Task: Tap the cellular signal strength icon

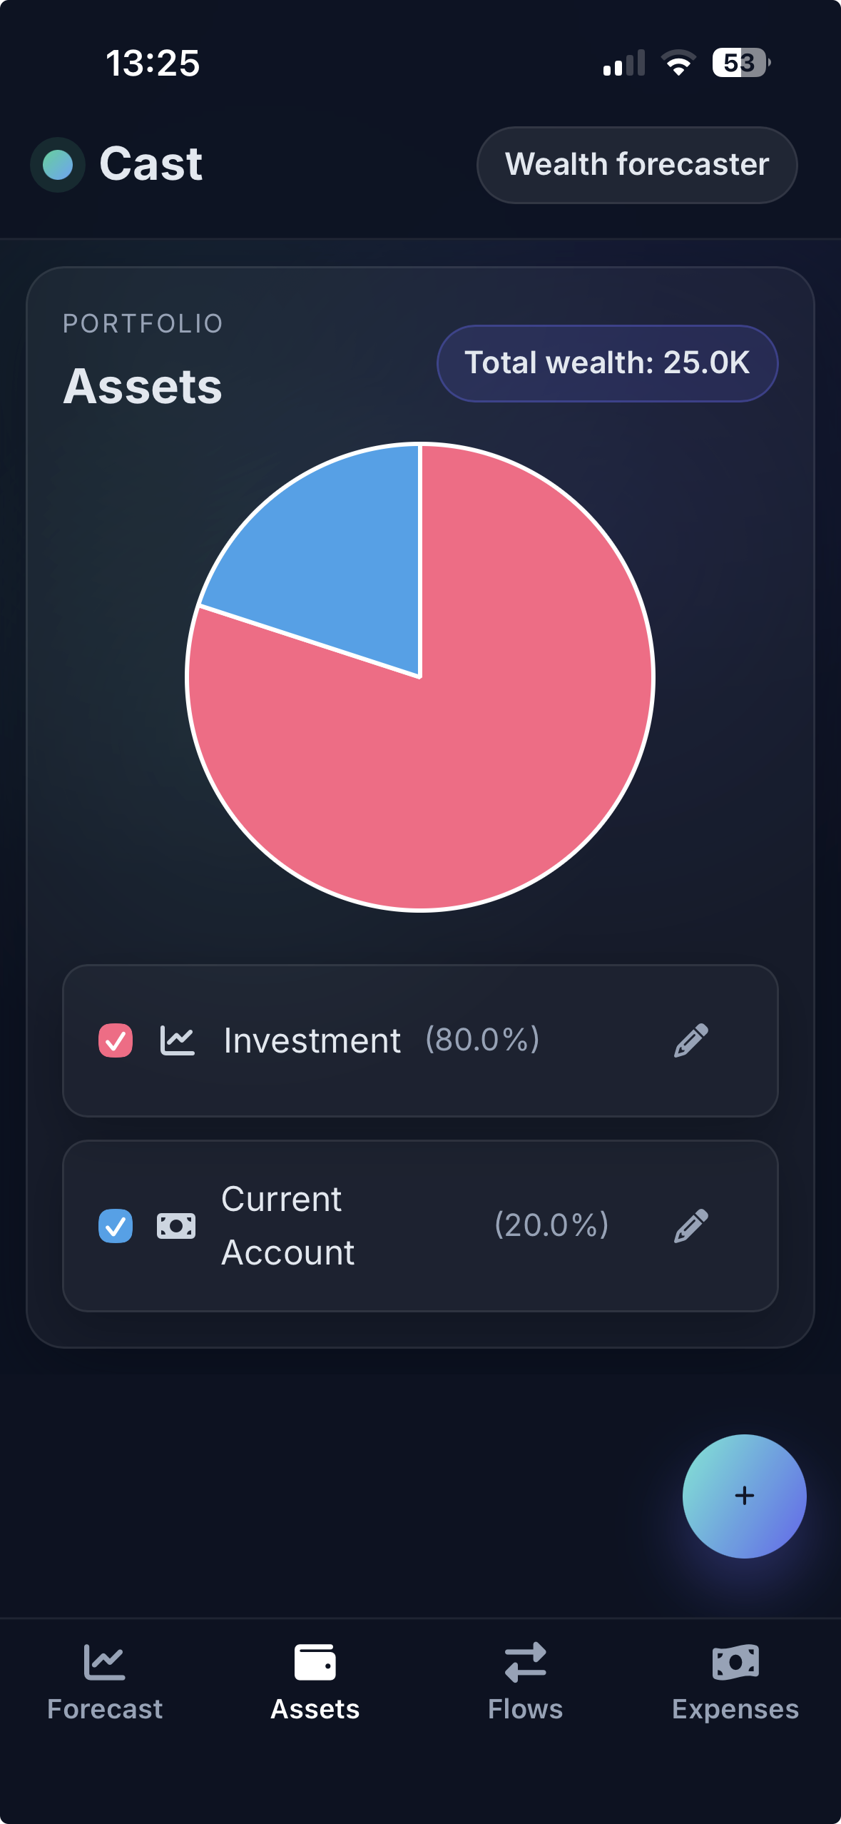Action: (623, 63)
